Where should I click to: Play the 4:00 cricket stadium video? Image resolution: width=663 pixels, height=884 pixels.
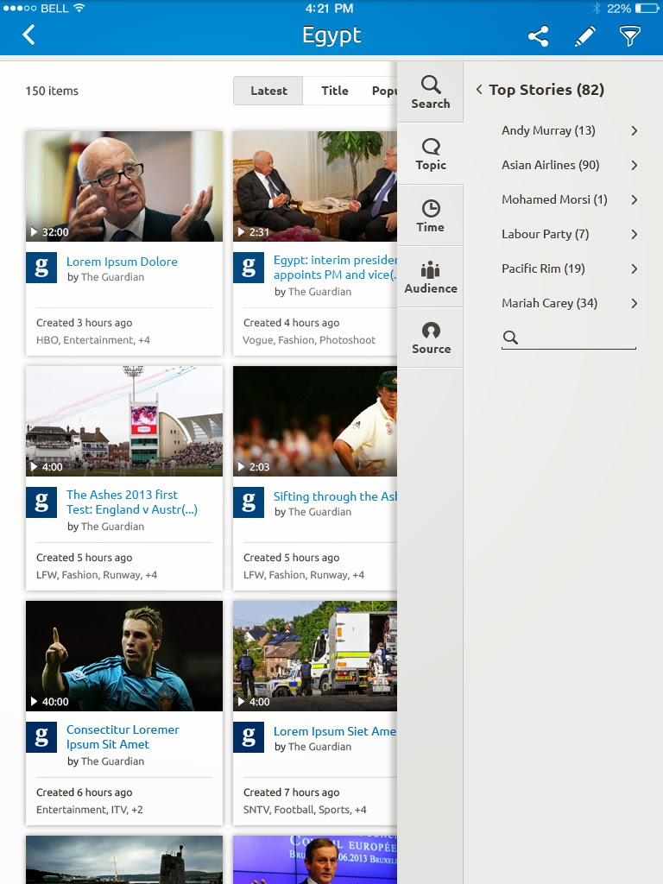pos(124,421)
